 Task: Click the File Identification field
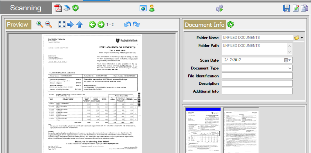point(257,76)
